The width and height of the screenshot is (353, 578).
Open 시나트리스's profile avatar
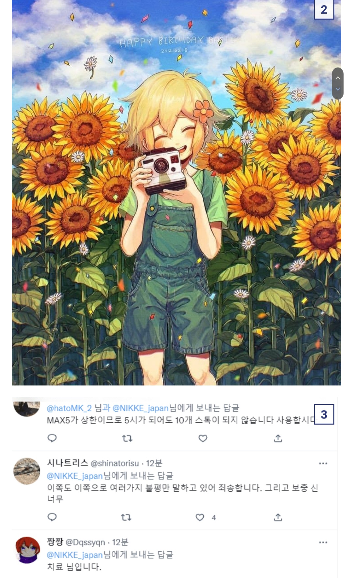point(26,471)
